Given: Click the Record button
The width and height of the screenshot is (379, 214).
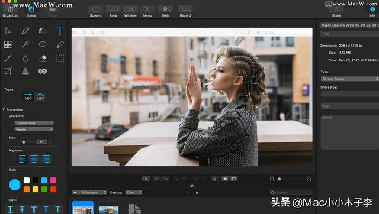Looking at the screenshot, I should point(185,11).
